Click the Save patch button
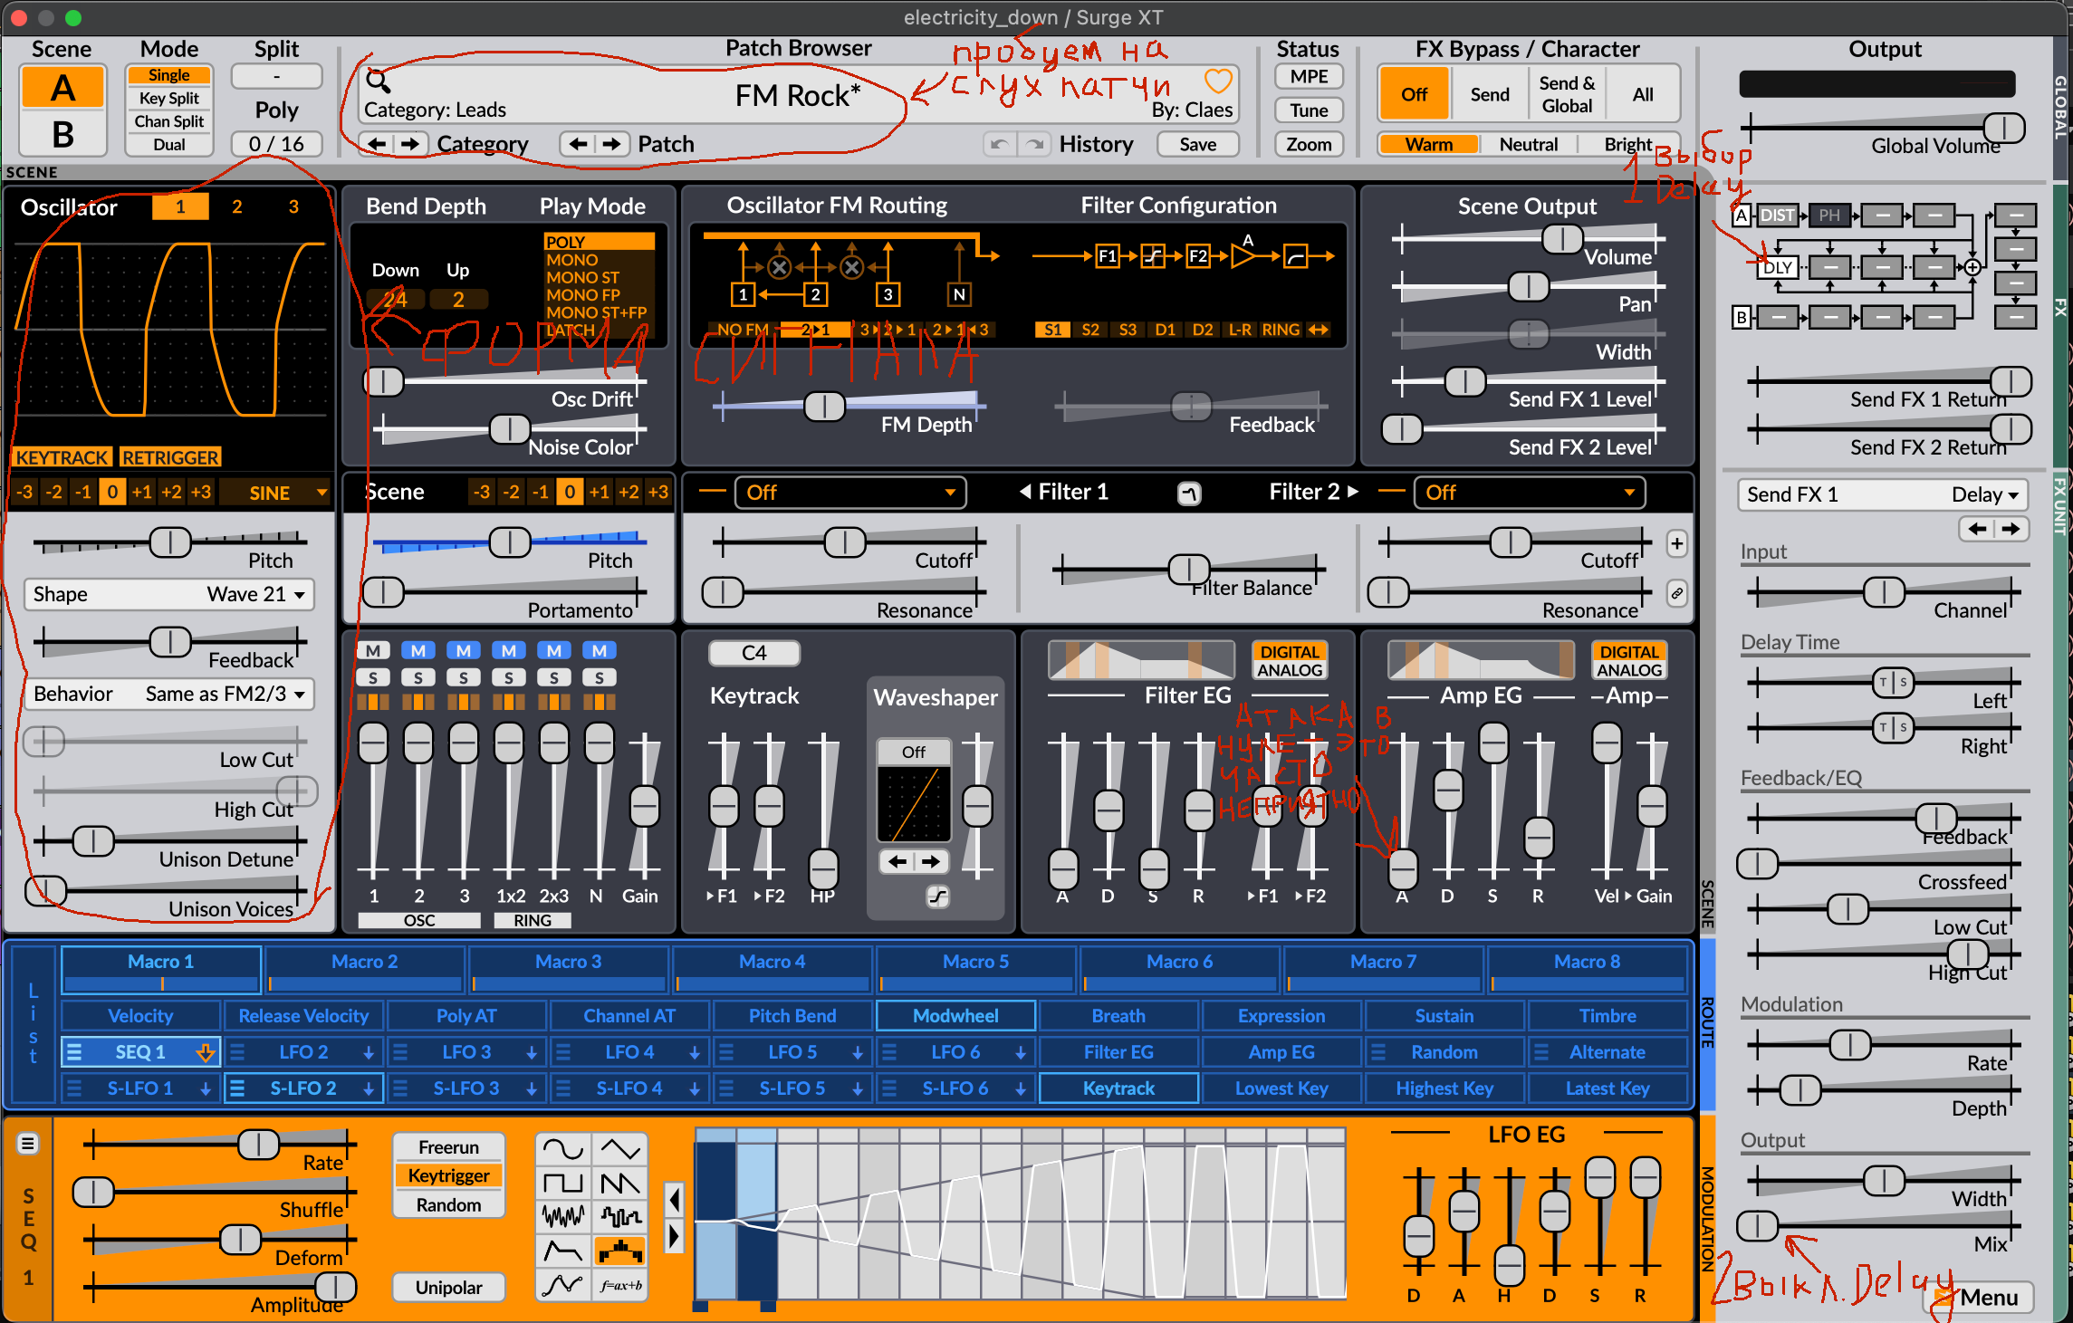This screenshot has height=1323, width=2073. pyautogui.click(x=1197, y=144)
